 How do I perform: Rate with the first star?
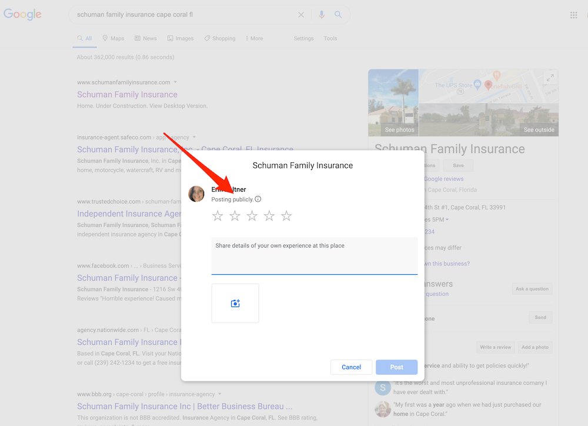tap(218, 216)
